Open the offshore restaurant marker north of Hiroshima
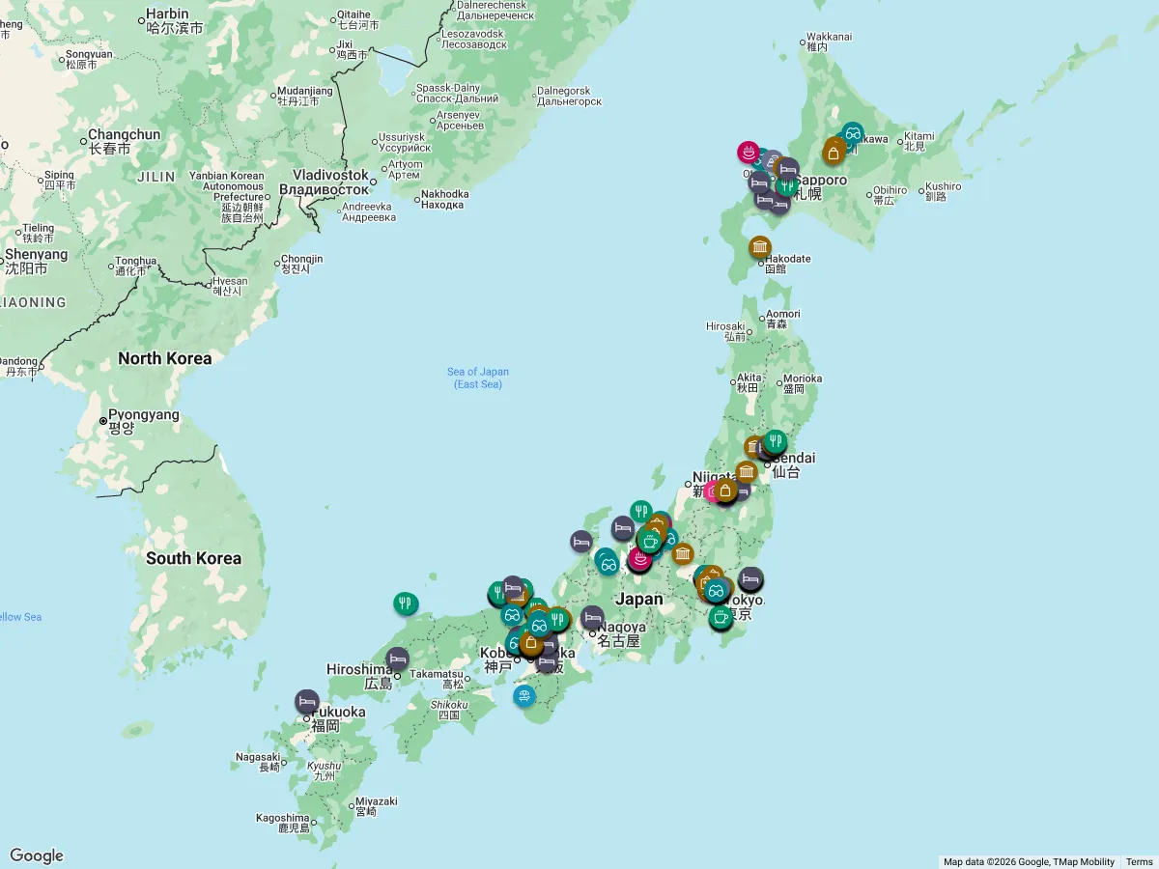 (x=406, y=604)
